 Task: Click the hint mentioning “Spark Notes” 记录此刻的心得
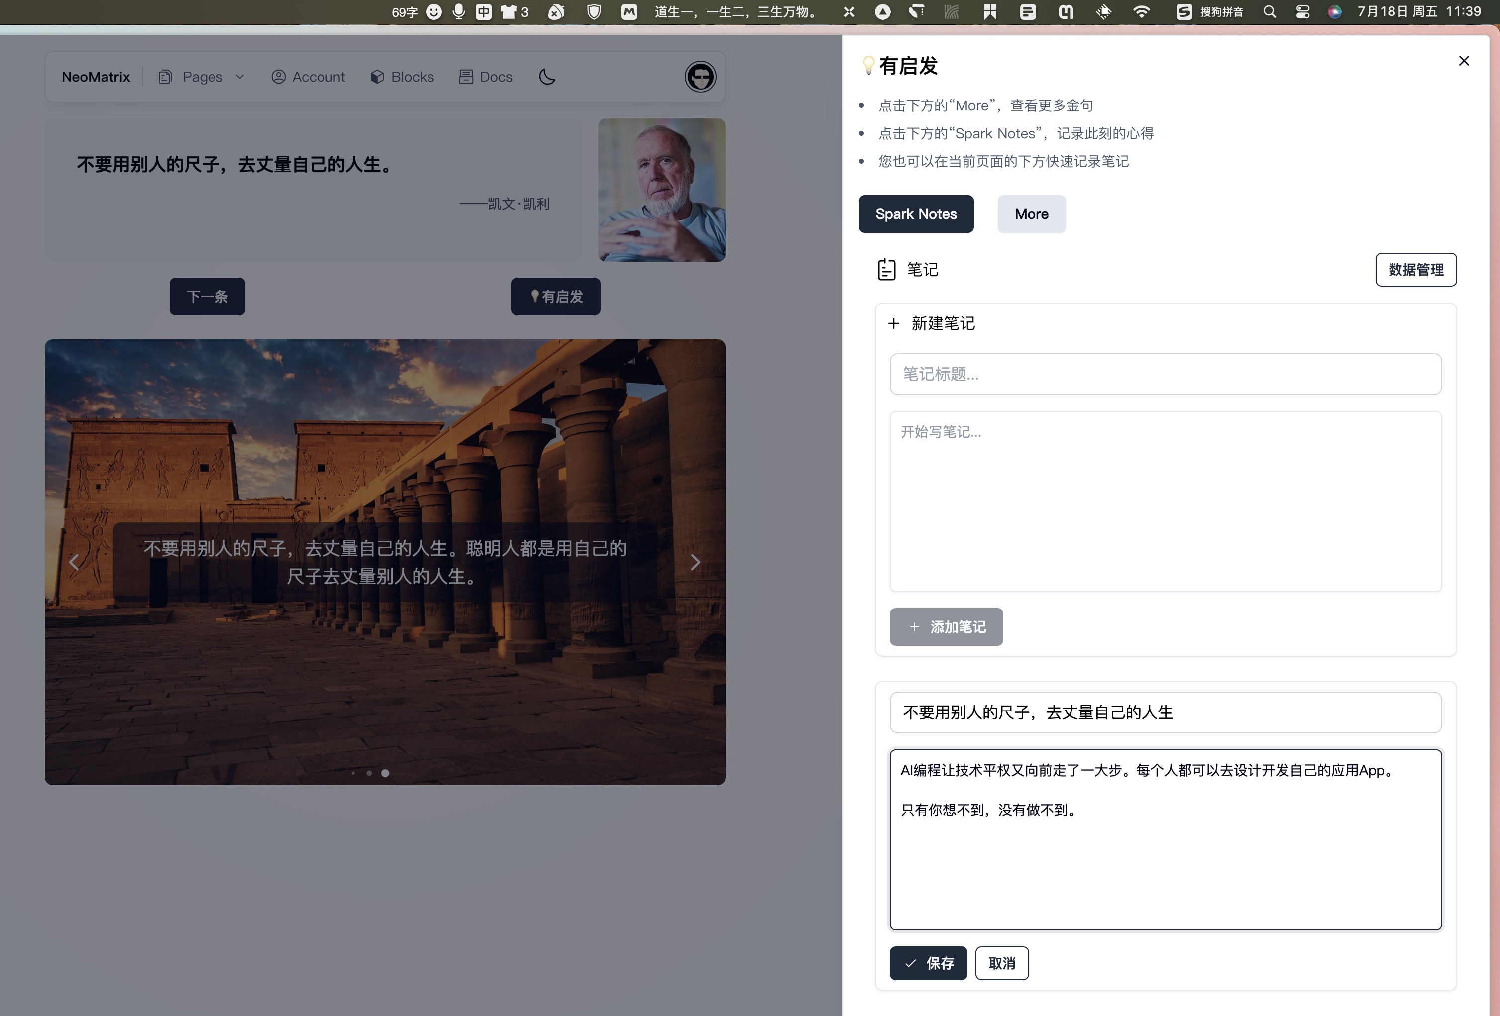[x=1016, y=133]
